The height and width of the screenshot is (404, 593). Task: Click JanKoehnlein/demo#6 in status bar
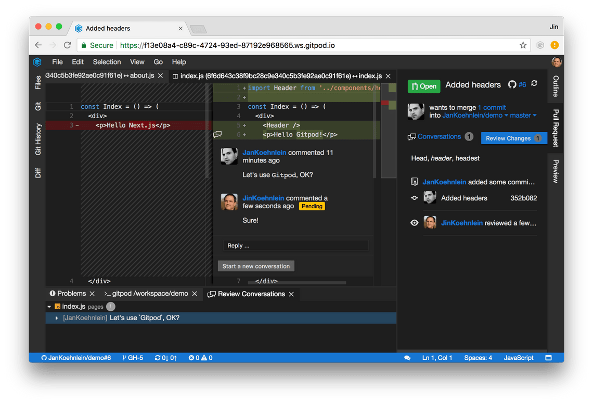point(76,358)
